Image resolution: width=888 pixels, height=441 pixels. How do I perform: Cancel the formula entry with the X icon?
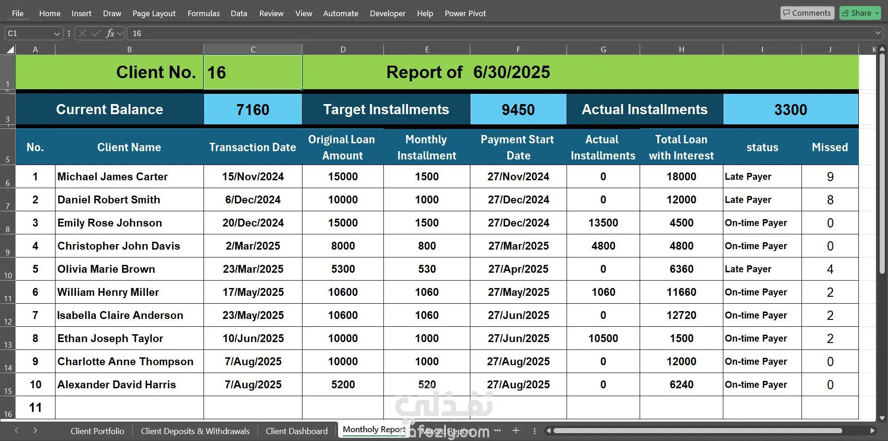pyautogui.click(x=82, y=33)
